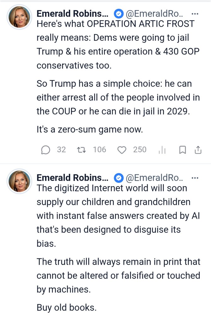Open the tweet ending with "Buy old books"

(x=66, y=307)
